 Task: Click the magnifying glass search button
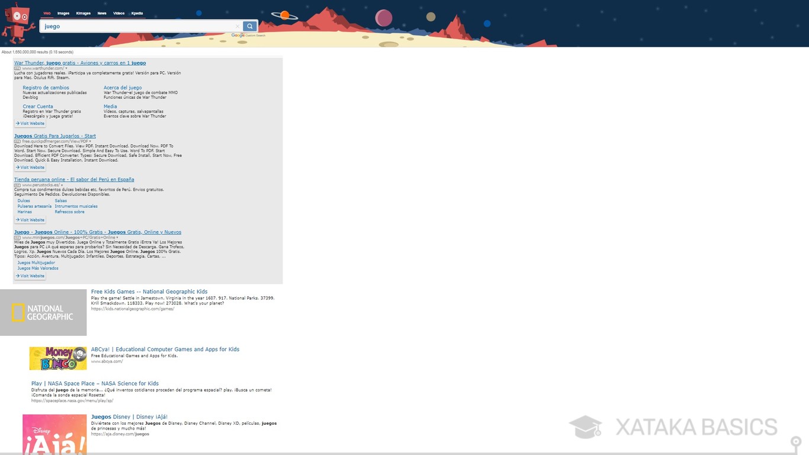tap(250, 26)
